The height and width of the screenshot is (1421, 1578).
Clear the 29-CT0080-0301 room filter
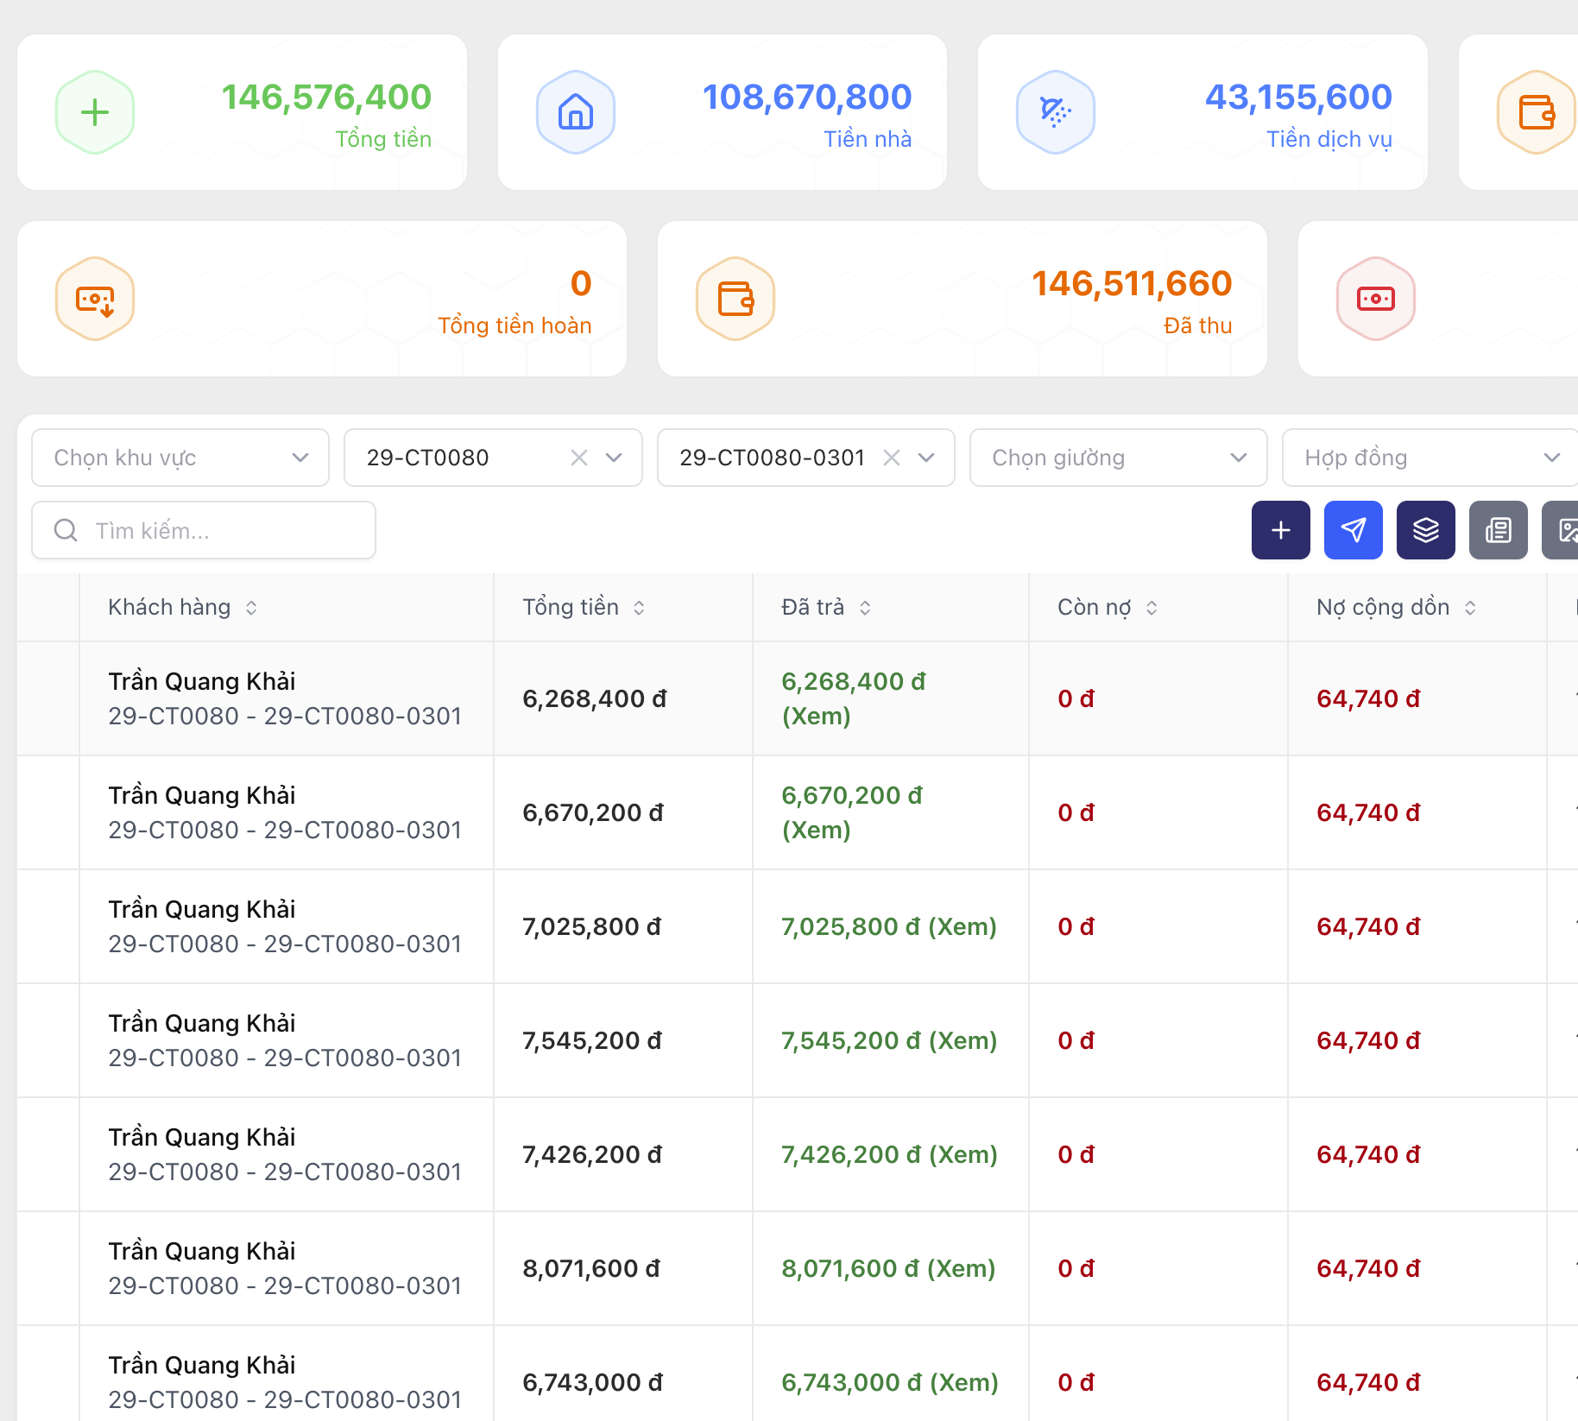click(892, 458)
